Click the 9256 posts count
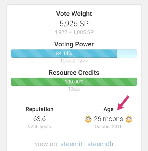Image resolution: width=148 pixels, height=151 pixels. [x=39, y=127]
